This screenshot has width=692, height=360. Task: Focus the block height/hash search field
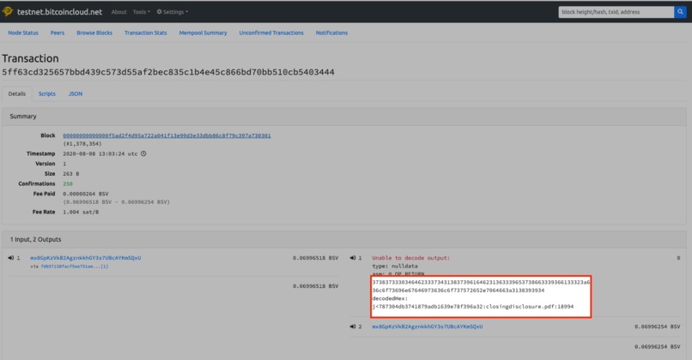point(616,12)
